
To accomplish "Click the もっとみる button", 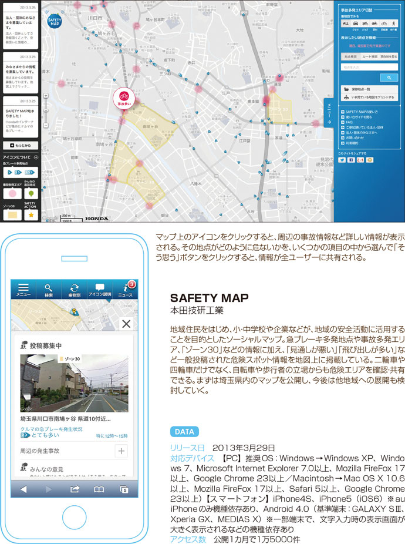I will coord(21,145).
